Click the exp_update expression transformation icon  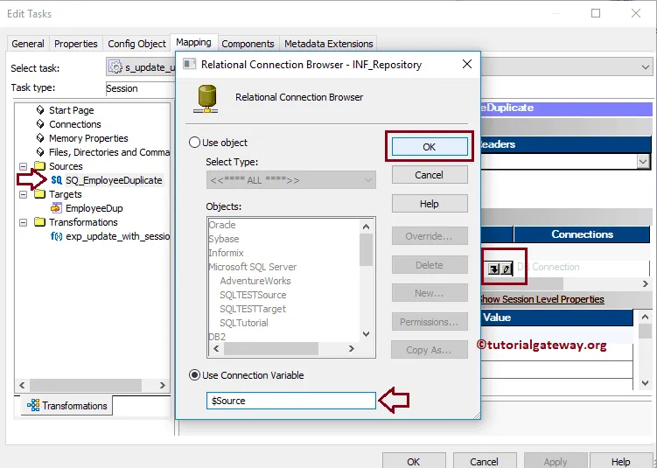coord(57,236)
